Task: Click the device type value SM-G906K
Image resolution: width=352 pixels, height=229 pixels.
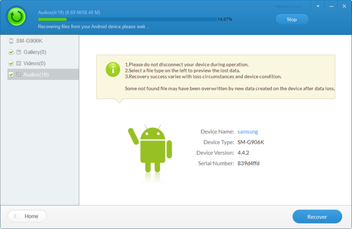Action: 251,142
